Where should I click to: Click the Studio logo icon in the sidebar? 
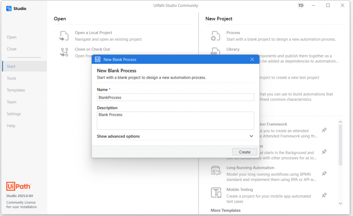coord(9,9)
